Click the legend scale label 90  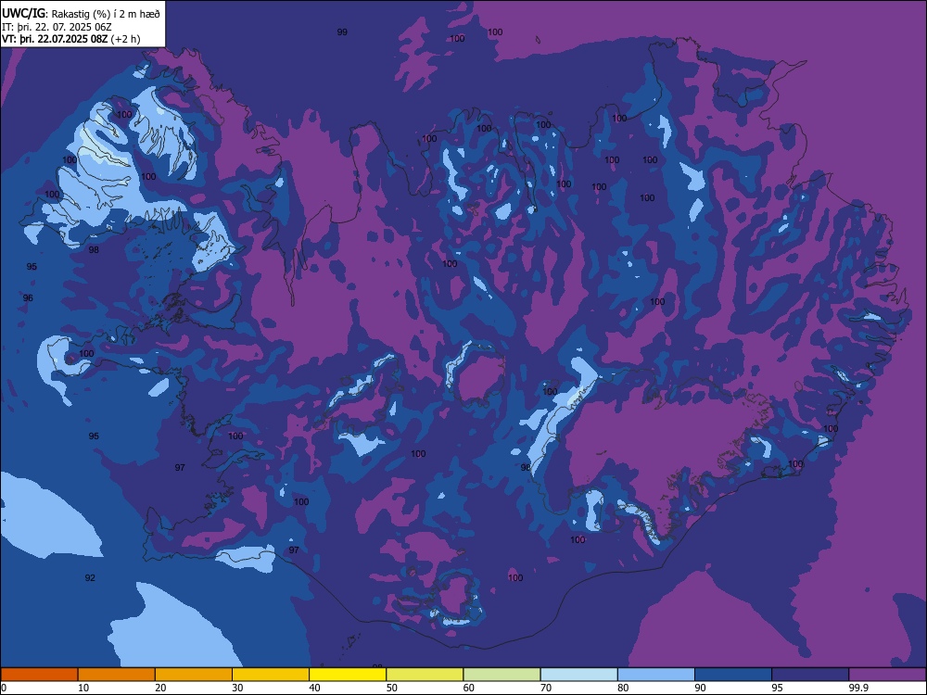pos(701,688)
